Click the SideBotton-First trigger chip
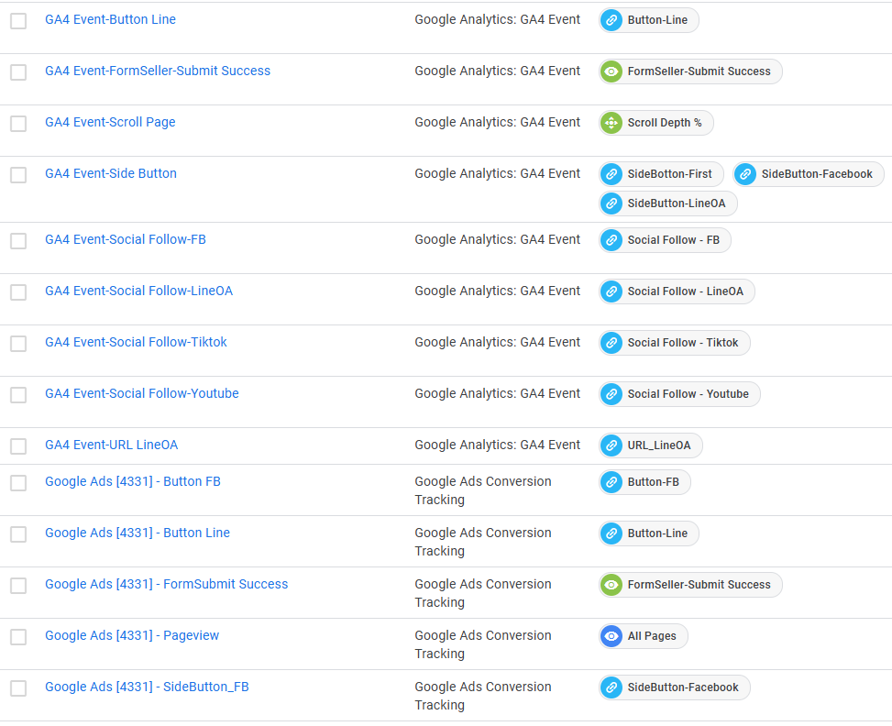 tap(661, 174)
